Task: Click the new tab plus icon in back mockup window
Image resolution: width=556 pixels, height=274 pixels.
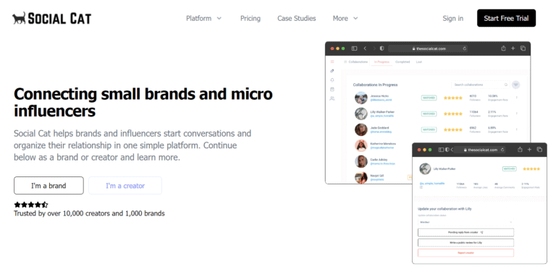Action: pos(513,48)
